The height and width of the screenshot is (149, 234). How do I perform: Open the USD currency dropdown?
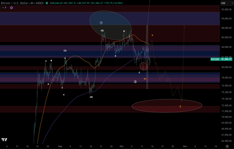click(x=227, y=3)
